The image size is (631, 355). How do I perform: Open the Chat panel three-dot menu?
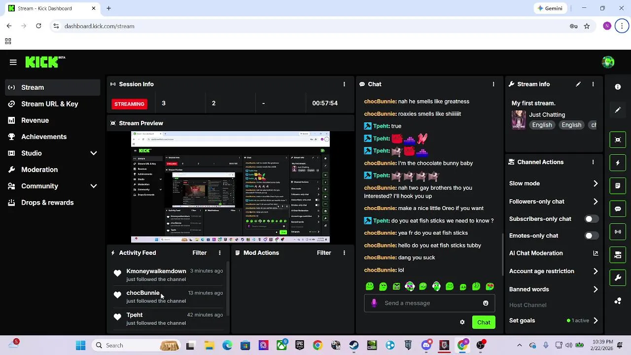pyautogui.click(x=493, y=84)
